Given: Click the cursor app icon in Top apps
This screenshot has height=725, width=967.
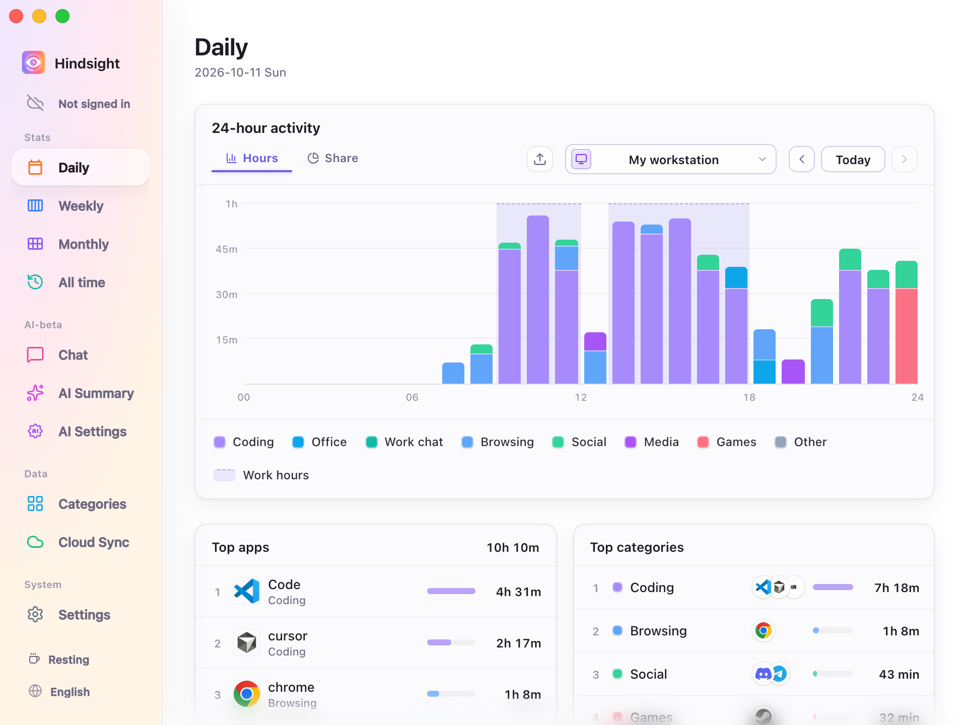Looking at the screenshot, I should coord(247,642).
